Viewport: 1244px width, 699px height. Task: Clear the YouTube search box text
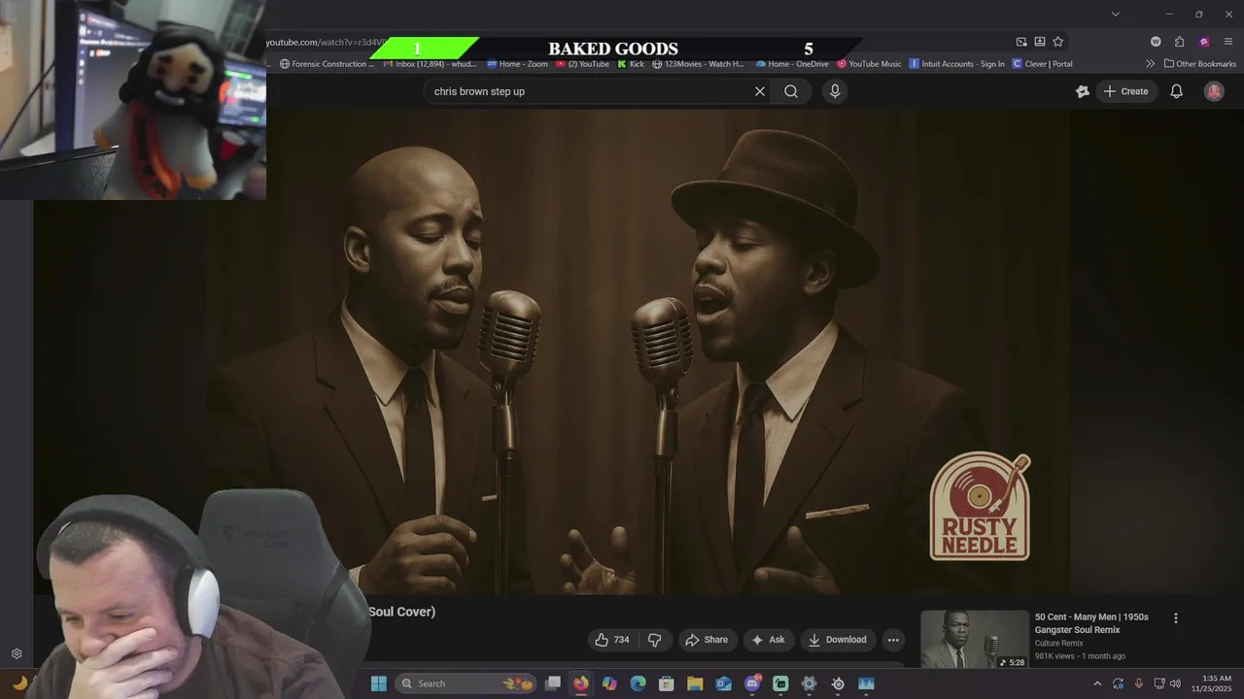(x=760, y=91)
